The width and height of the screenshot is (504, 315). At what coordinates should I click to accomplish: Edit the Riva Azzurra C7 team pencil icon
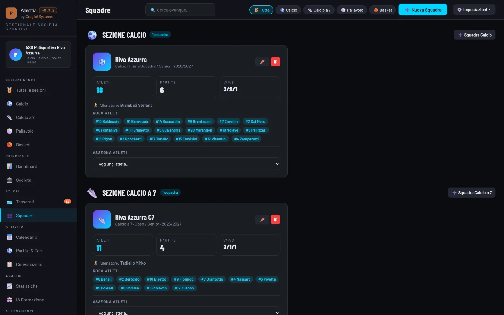click(262, 220)
